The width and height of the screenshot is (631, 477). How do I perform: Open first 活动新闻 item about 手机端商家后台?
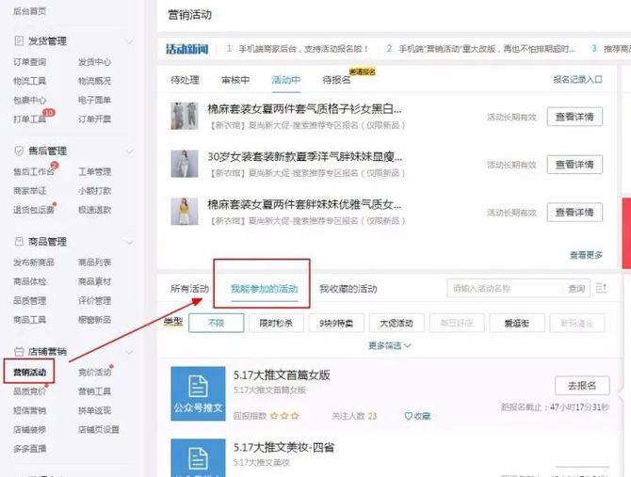pyautogui.click(x=302, y=49)
